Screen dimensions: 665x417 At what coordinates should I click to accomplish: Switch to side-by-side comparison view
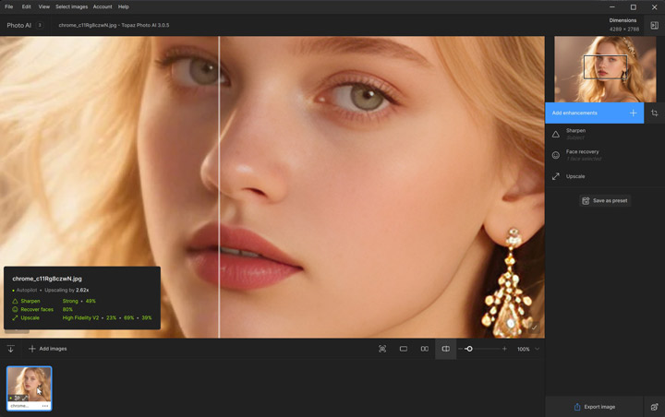tap(425, 349)
